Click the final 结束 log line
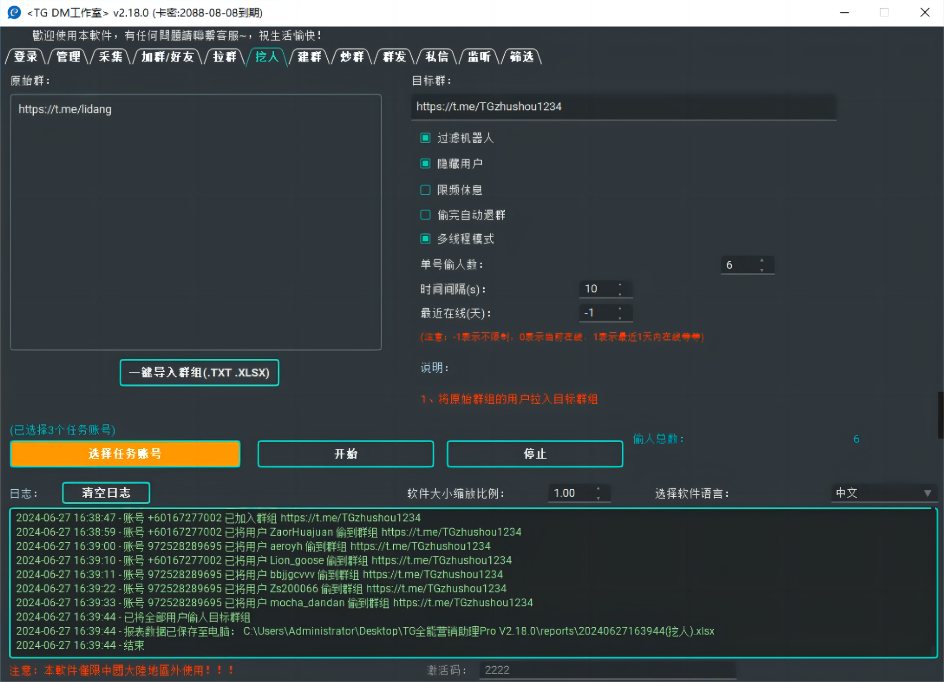This screenshot has height=682, width=944. point(80,646)
